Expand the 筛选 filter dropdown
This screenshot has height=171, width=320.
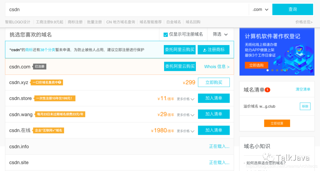pos(220,34)
